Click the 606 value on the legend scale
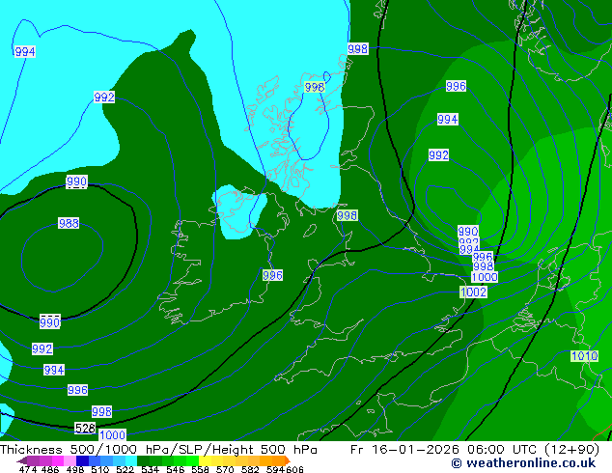The image size is (612, 473). pos(294,469)
